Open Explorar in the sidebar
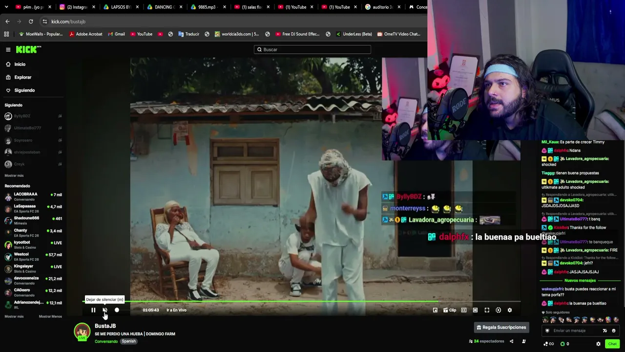Viewport: 625px width, 352px height. pos(22,77)
